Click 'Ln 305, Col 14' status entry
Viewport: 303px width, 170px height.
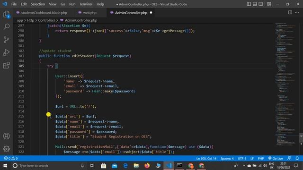click(206, 159)
